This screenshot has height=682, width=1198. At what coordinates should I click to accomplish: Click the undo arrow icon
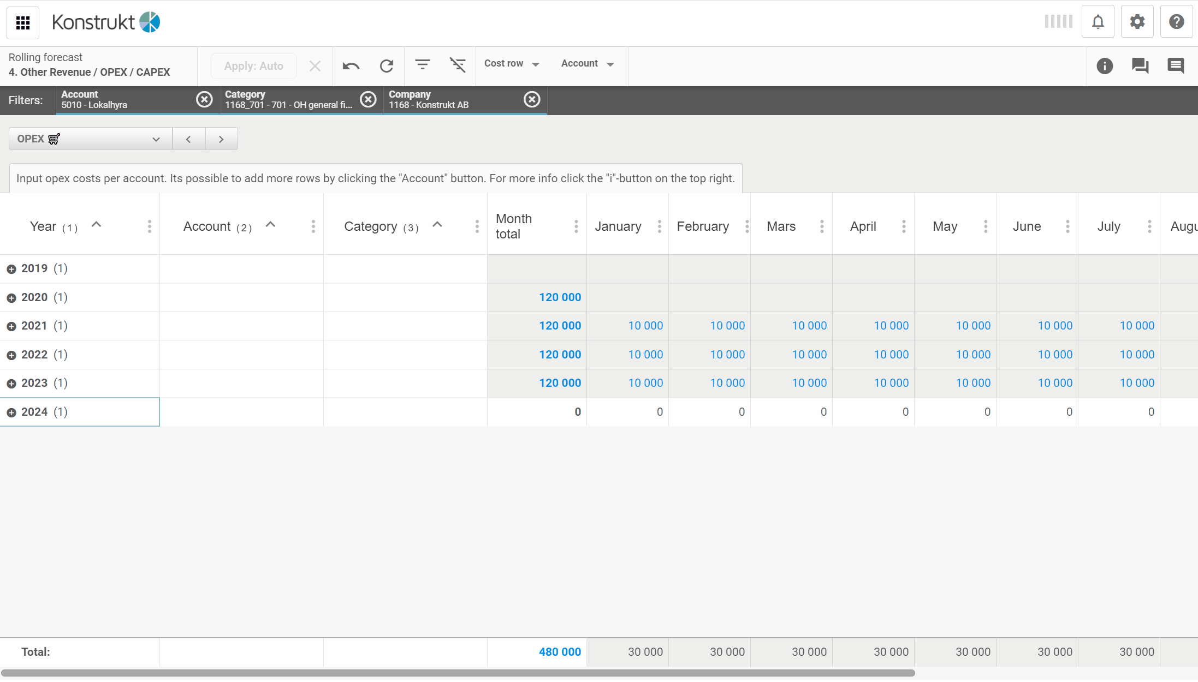(x=351, y=66)
